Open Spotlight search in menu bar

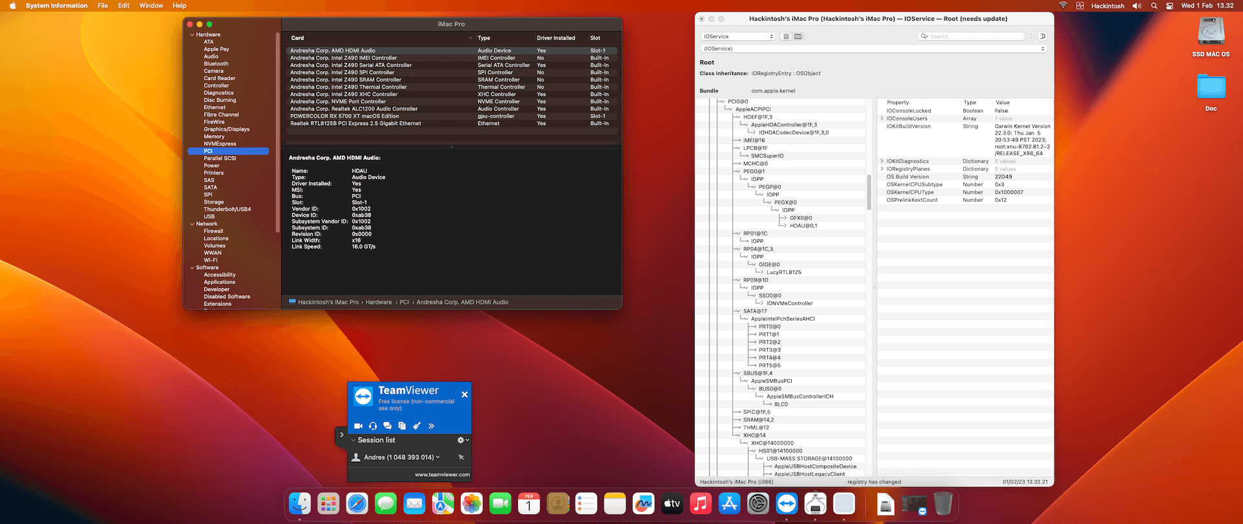1154,6
